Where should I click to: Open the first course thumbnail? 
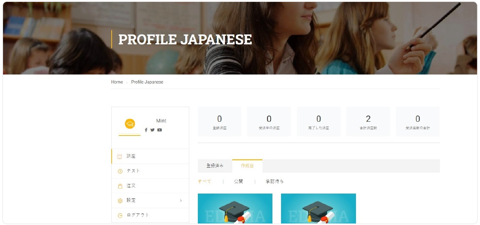point(235,209)
